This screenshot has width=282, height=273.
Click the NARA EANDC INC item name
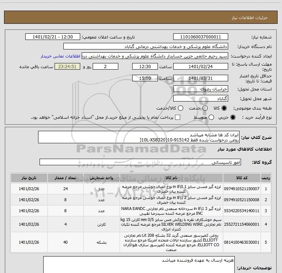171,211
